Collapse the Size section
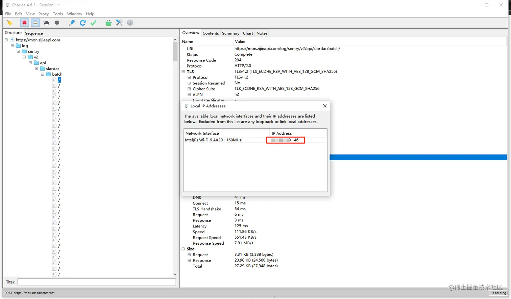This screenshot has width=511, height=299. 183,249
